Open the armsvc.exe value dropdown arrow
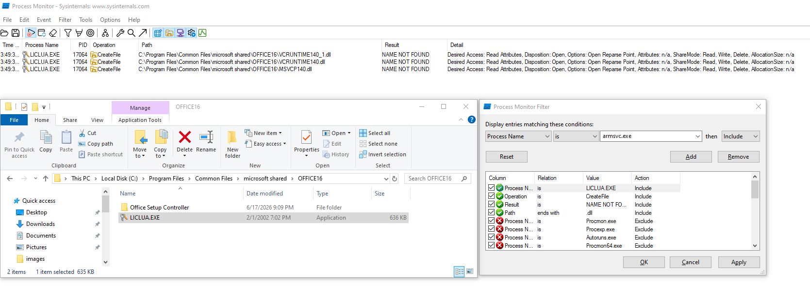The image size is (810, 299). click(697, 136)
